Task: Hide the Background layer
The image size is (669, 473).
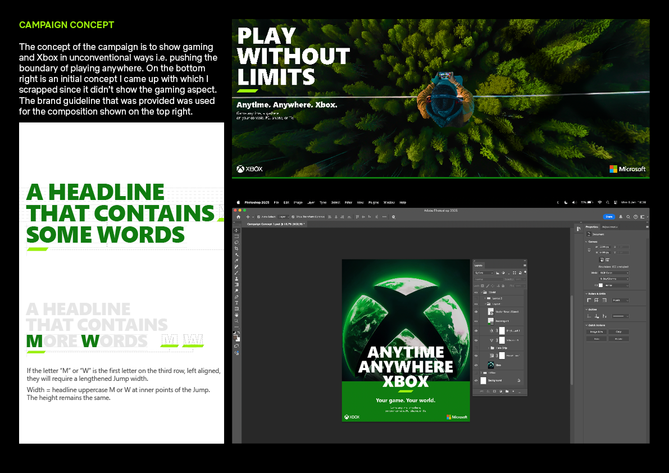Action: click(x=476, y=380)
